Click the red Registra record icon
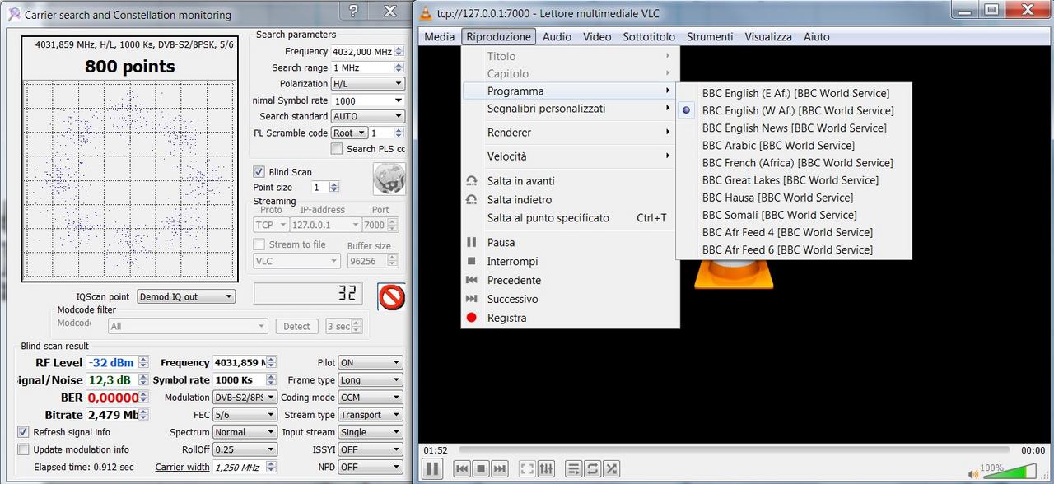 [x=472, y=319]
